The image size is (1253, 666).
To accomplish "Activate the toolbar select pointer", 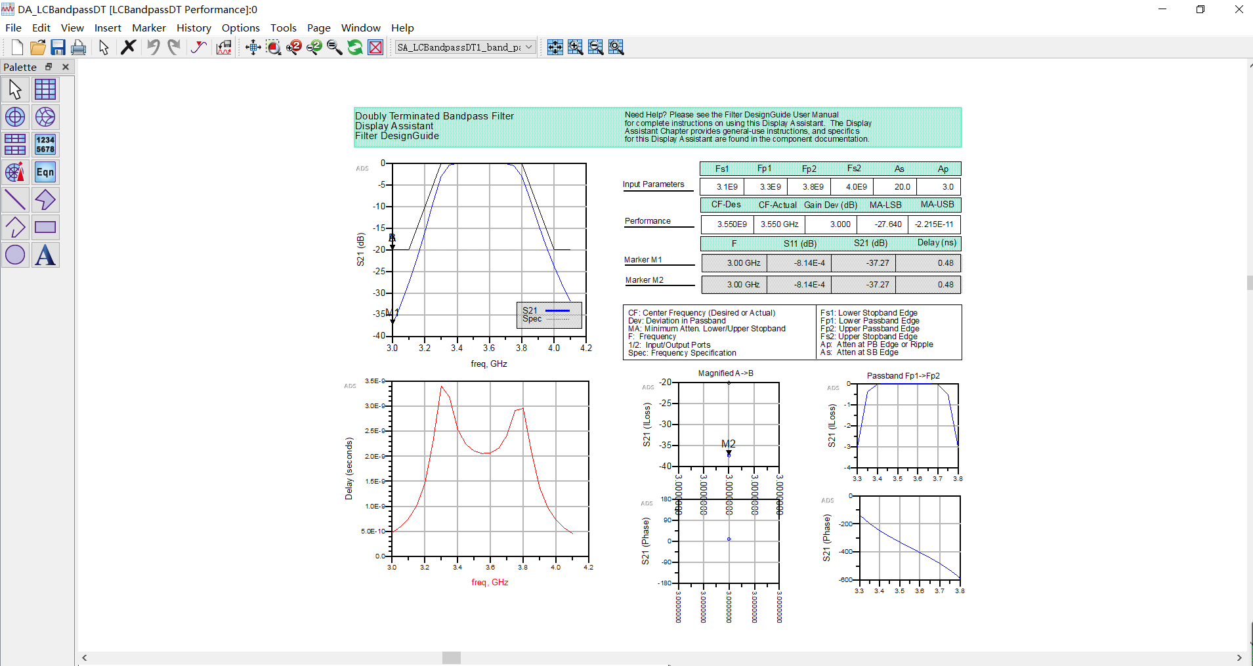I will (x=104, y=47).
